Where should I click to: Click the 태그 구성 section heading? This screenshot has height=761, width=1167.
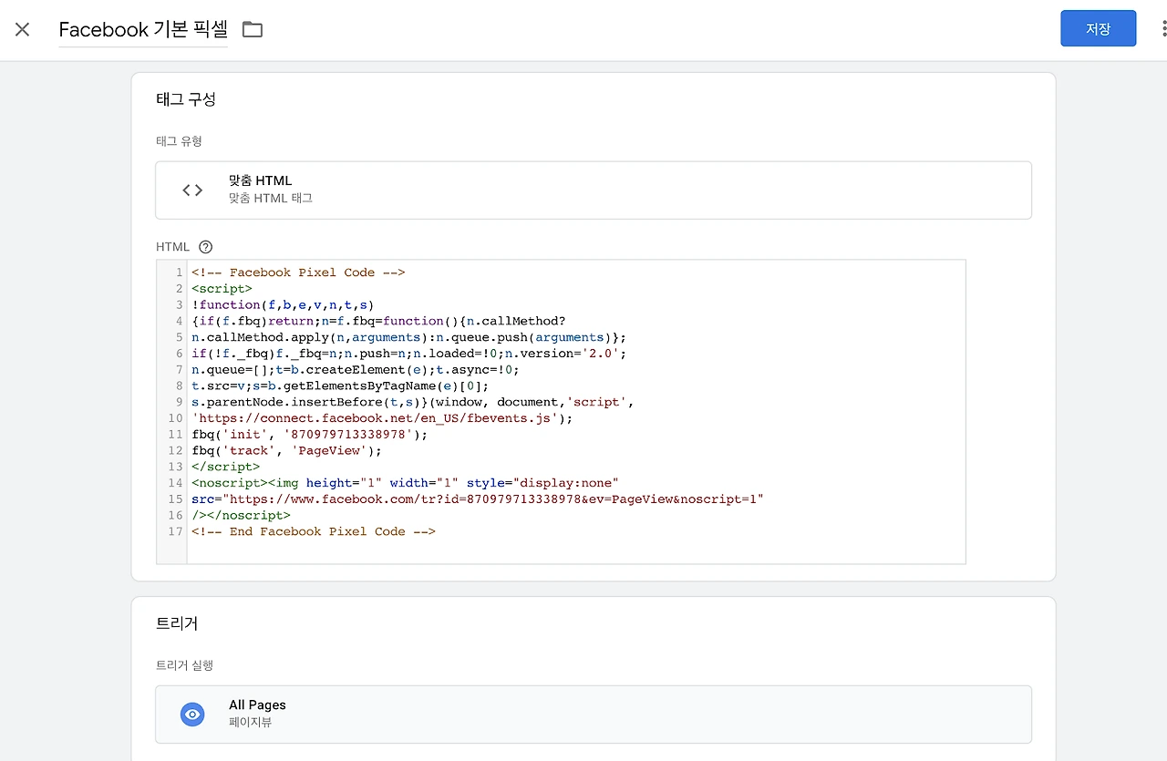pos(186,99)
